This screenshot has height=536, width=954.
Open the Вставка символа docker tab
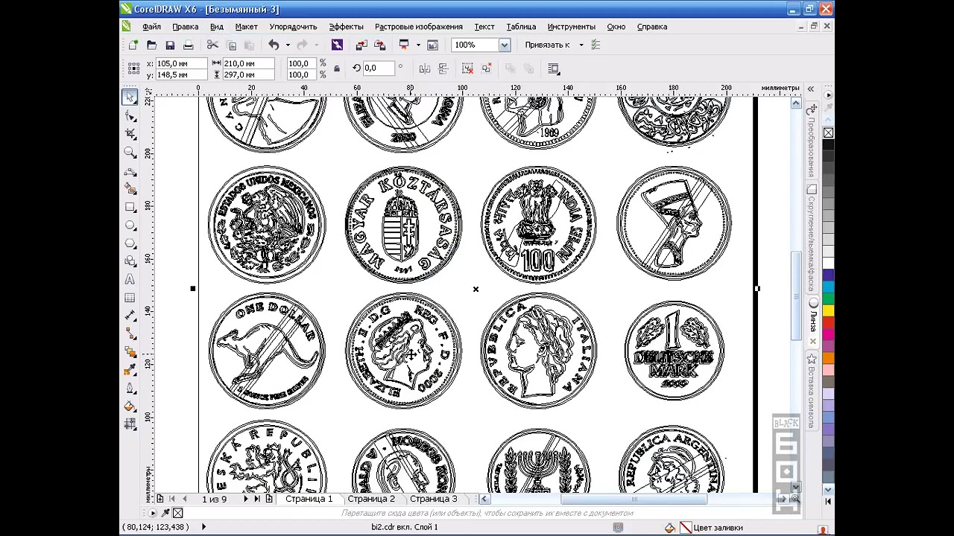tap(812, 392)
